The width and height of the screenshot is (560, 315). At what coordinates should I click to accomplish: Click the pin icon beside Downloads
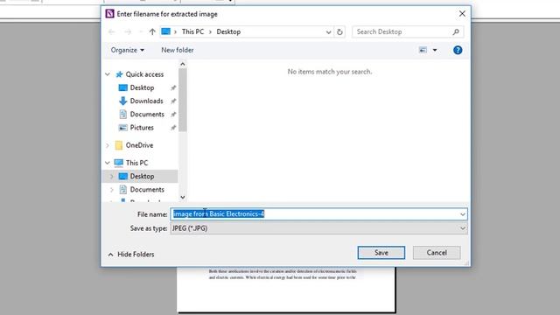(173, 101)
